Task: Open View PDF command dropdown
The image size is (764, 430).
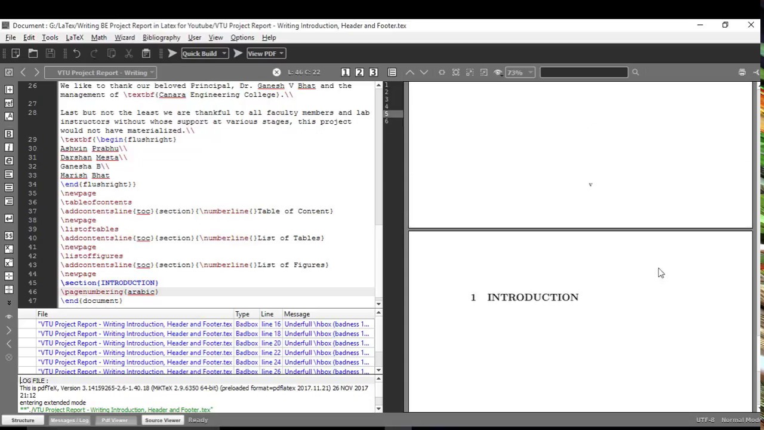Action: pyautogui.click(x=281, y=54)
